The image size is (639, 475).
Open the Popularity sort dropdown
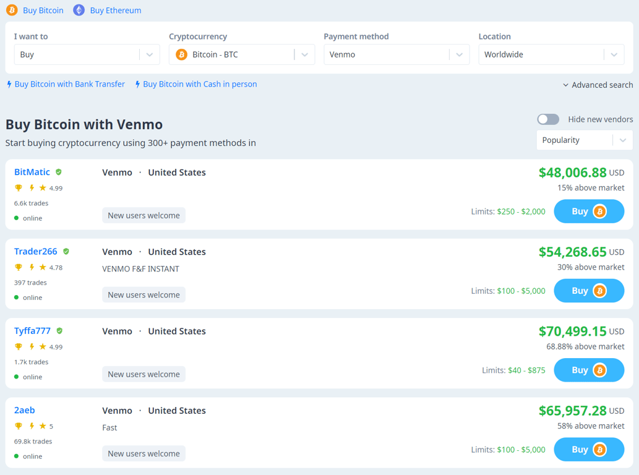(584, 140)
